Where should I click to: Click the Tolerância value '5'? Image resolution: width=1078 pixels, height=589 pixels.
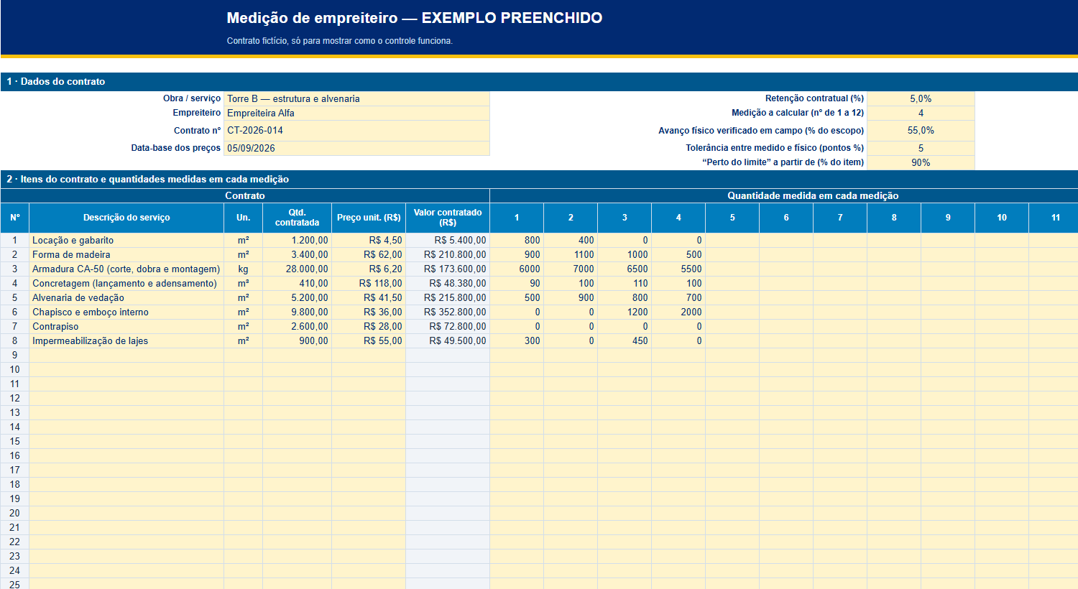(x=921, y=148)
